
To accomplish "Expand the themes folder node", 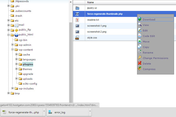I will pos(16,69).
